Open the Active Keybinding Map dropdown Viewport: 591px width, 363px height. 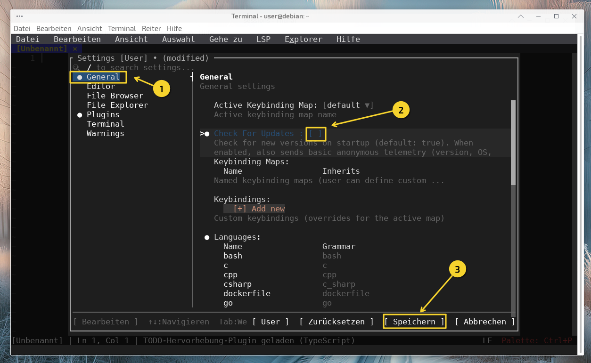[x=348, y=105]
